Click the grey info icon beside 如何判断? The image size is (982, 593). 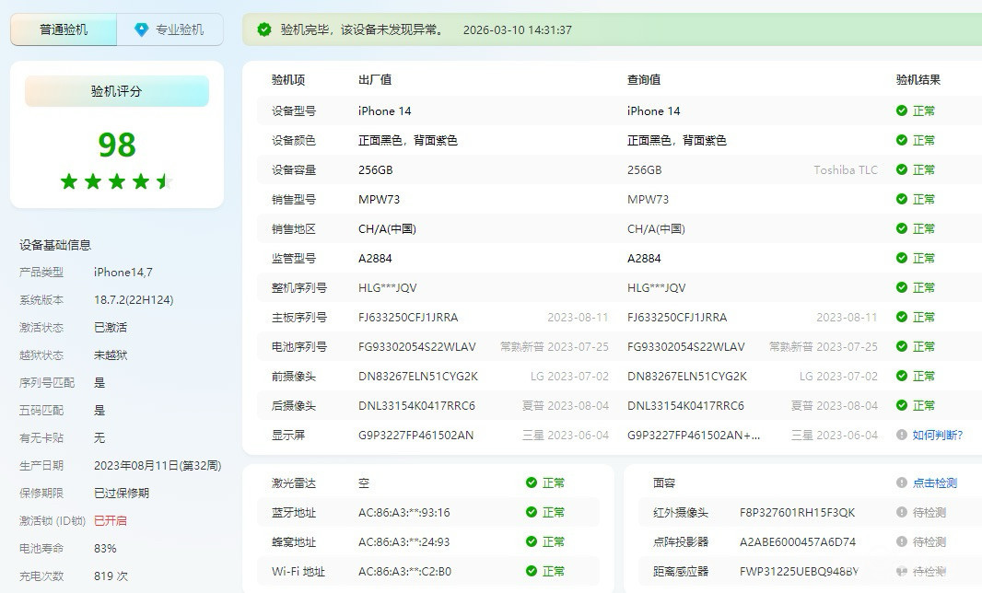pyautogui.click(x=902, y=435)
